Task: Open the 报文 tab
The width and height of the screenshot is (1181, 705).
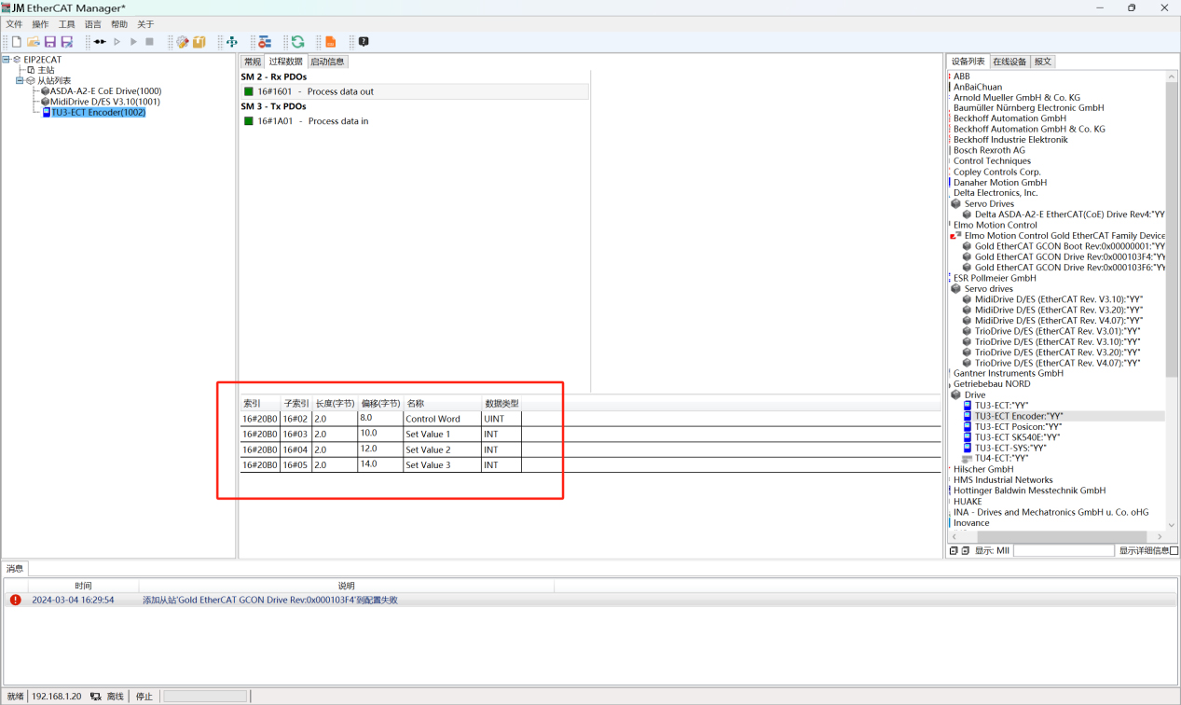Action: tap(1043, 62)
